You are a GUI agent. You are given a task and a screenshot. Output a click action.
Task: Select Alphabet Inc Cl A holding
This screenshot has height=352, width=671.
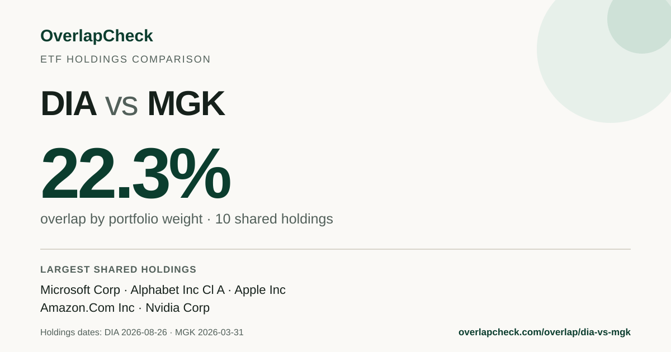[x=177, y=290]
